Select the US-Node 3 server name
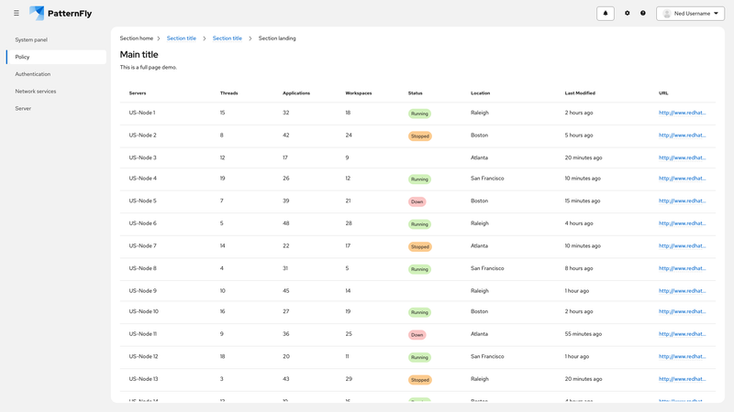Viewport: 734px width, 412px height. (143, 157)
